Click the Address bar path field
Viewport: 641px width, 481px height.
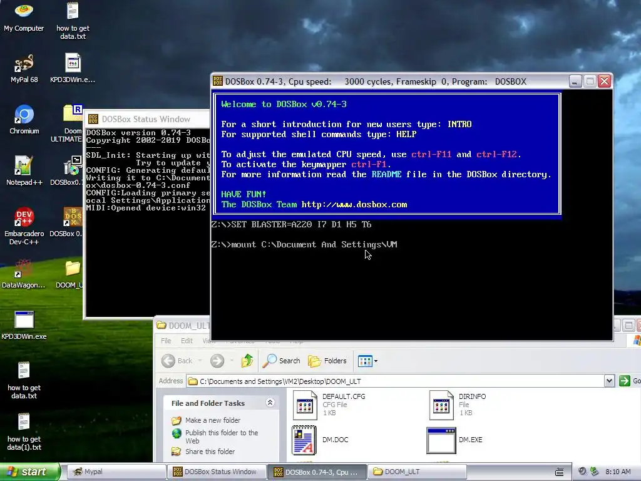coord(396,381)
